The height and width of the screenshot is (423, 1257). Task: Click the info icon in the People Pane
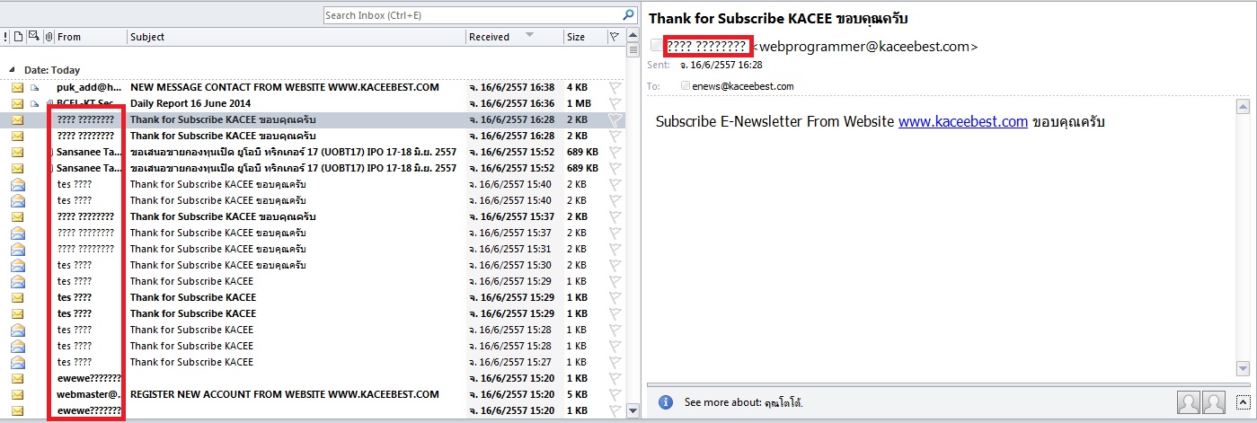click(666, 402)
